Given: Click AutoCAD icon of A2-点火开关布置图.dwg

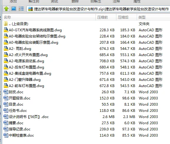Looking at the screenshot, I should click(x=6, y=55).
